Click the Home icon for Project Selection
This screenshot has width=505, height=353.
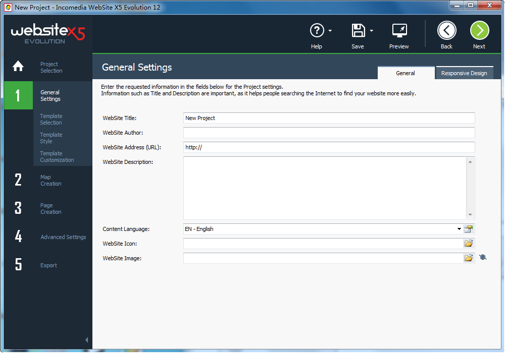pyautogui.click(x=18, y=67)
